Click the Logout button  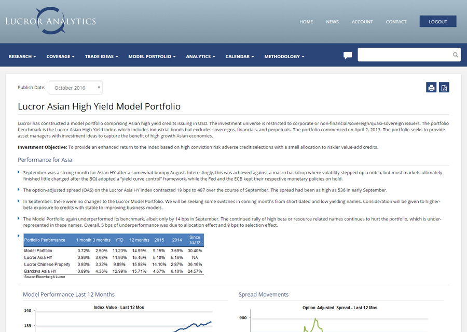[438, 21]
